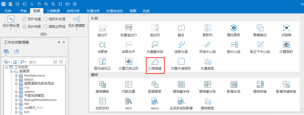Select the 对象外接矩形 tool
The width and height of the screenshot is (304, 115).
click(x=181, y=64)
